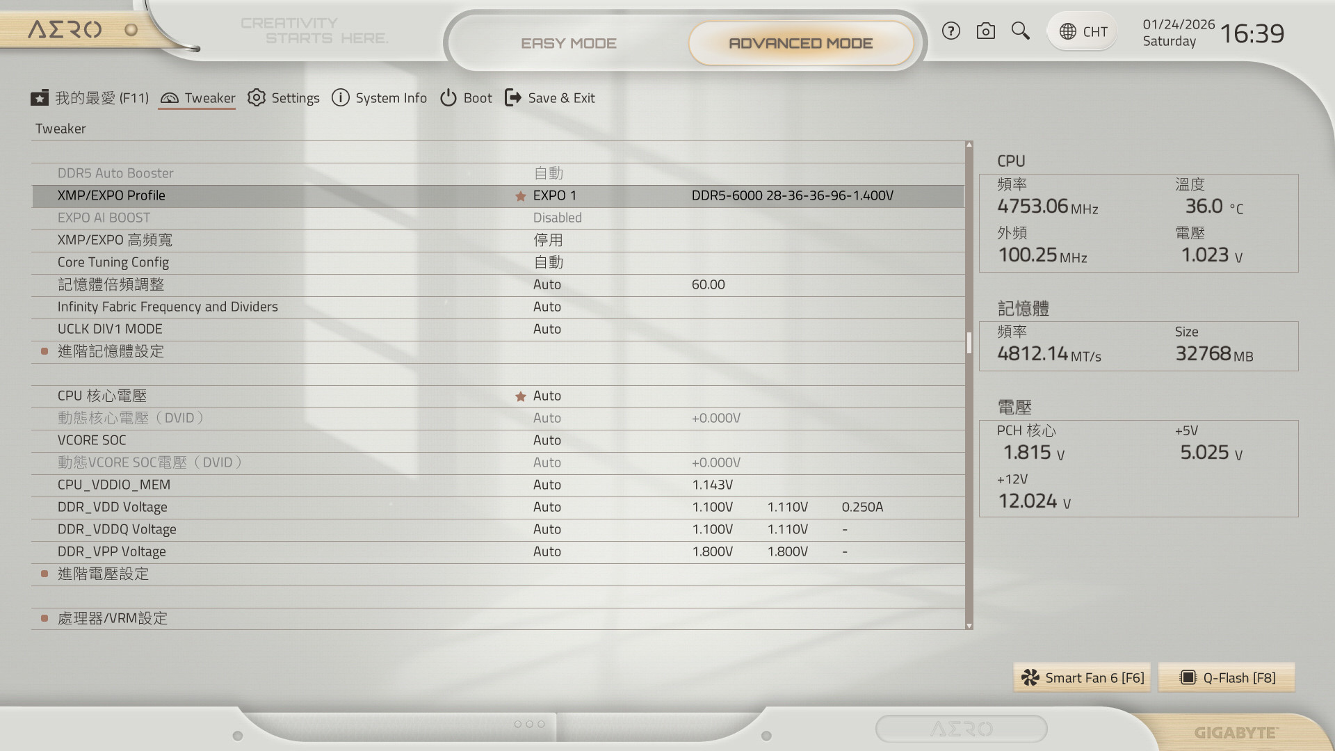Open 處理器/VRM設定 submenu

[x=112, y=618]
